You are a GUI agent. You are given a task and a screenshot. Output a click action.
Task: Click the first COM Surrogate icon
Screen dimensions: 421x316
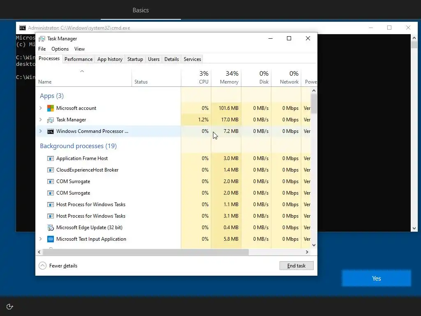coord(51,181)
